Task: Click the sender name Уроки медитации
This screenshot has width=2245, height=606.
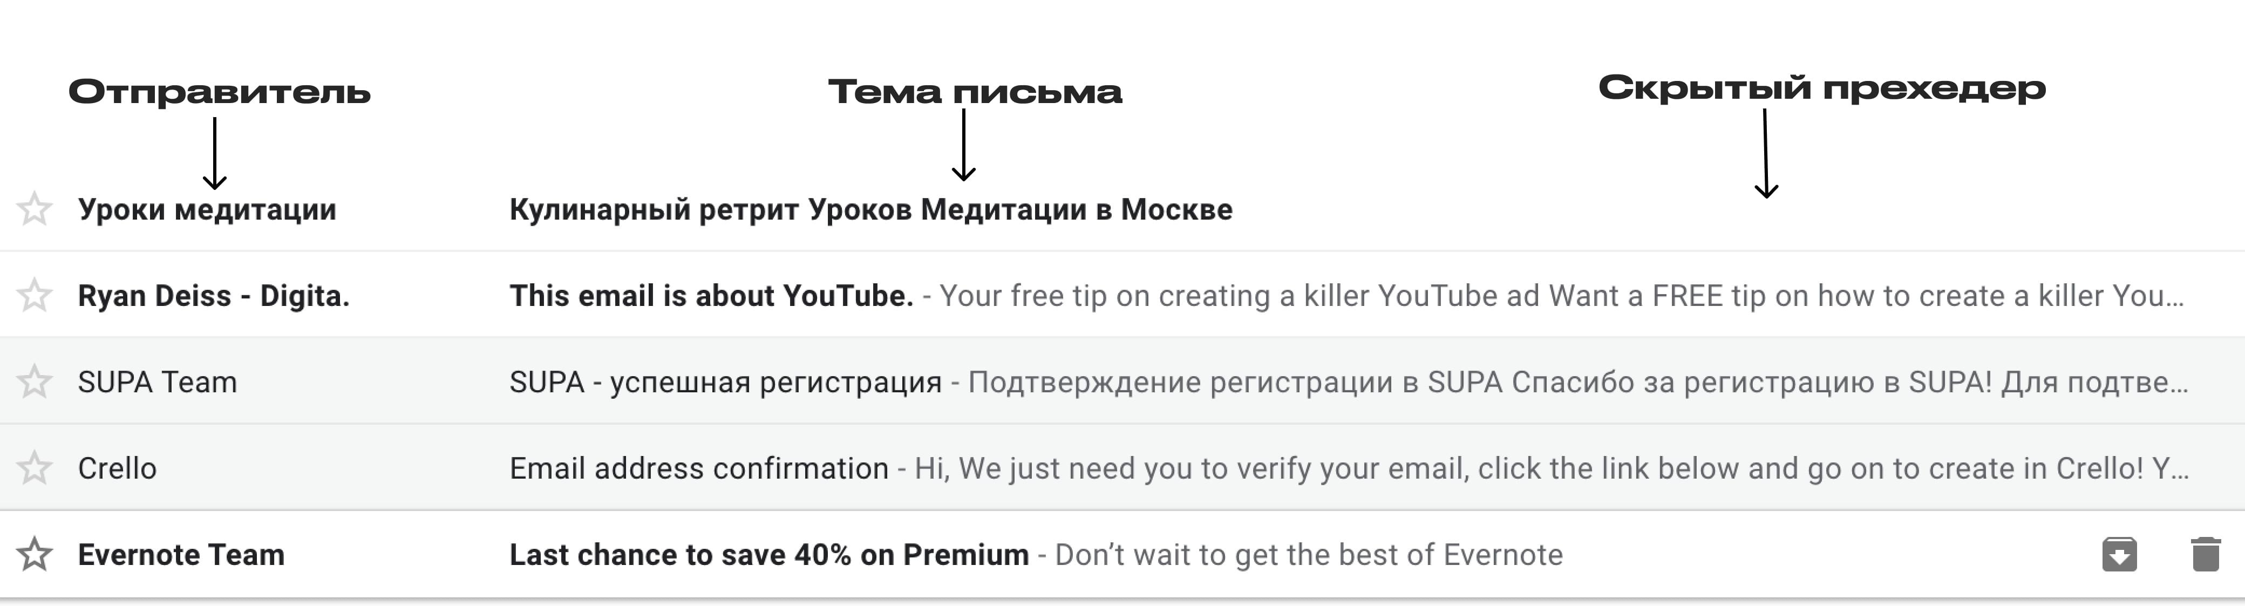Action: tap(207, 209)
